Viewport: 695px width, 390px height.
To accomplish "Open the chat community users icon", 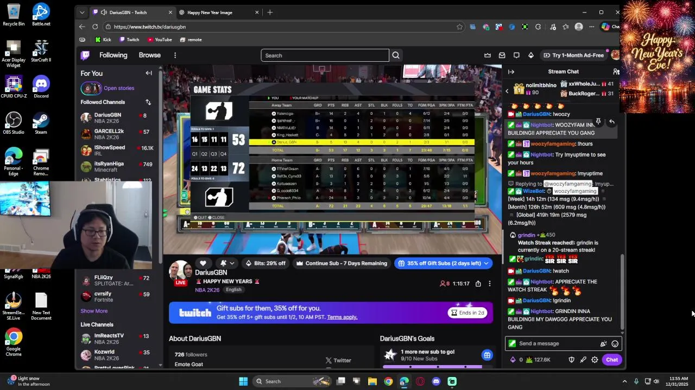I will pos(616,71).
